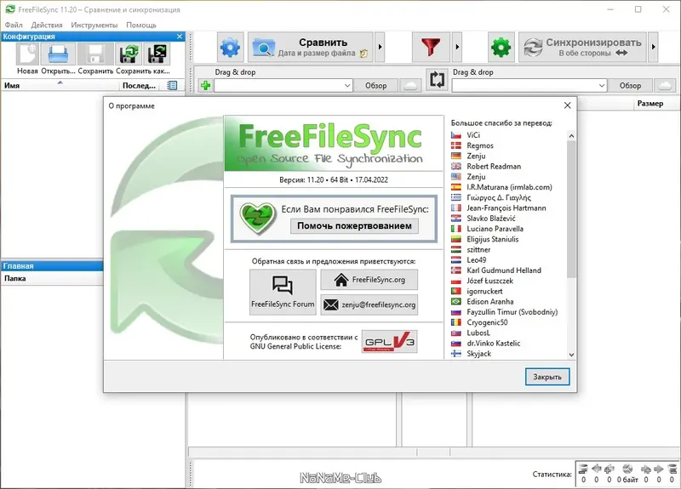This screenshot has height=489, width=681.
Task: Browse left folder with Обзор
Action: (x=375, y=86)
